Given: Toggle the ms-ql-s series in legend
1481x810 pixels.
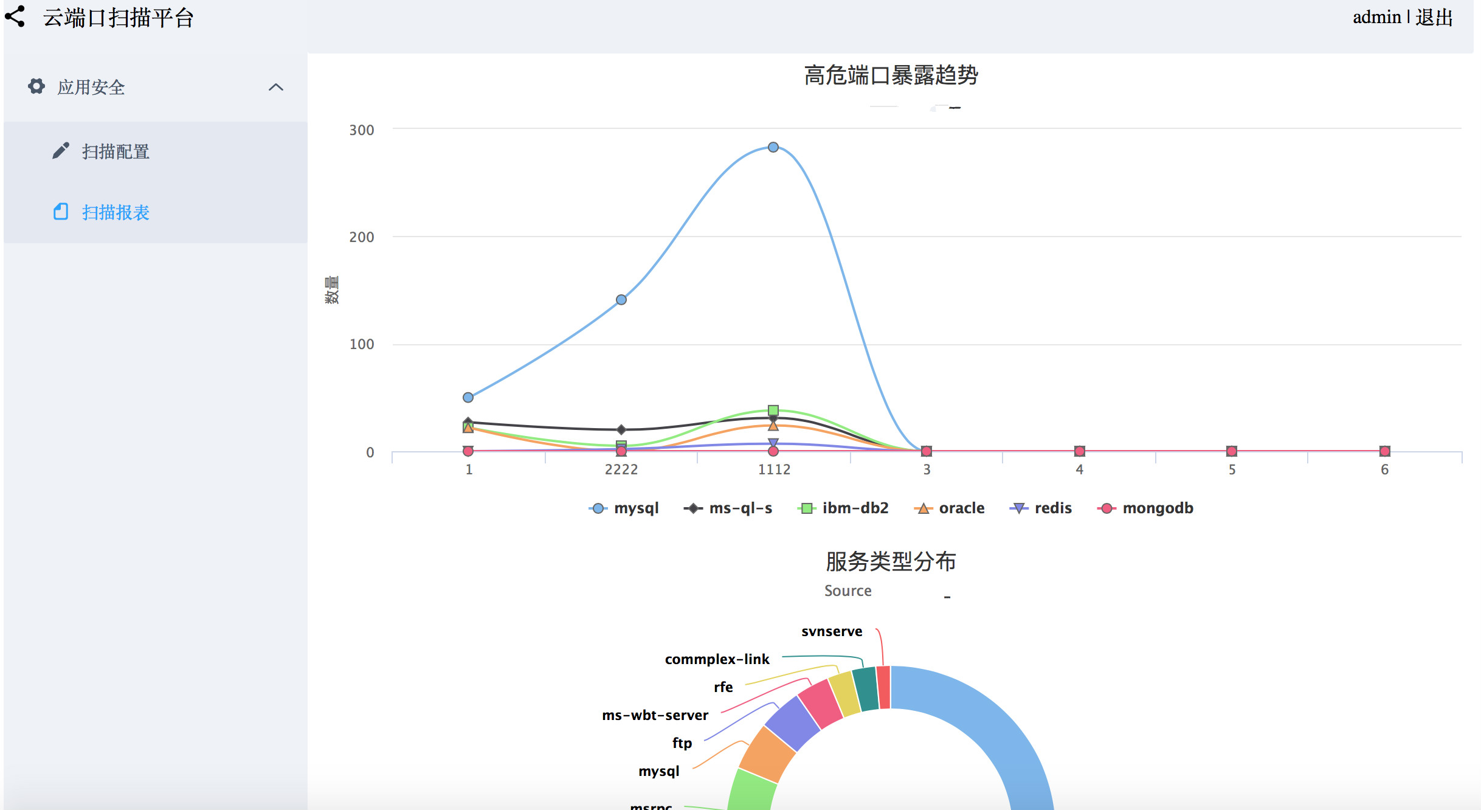Looking at the screenshot, I should tap(728, 508).
